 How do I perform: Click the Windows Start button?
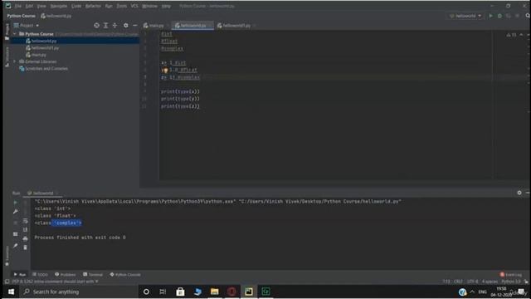[11, 292]
